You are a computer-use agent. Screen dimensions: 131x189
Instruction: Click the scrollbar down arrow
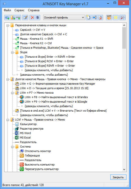124,169
